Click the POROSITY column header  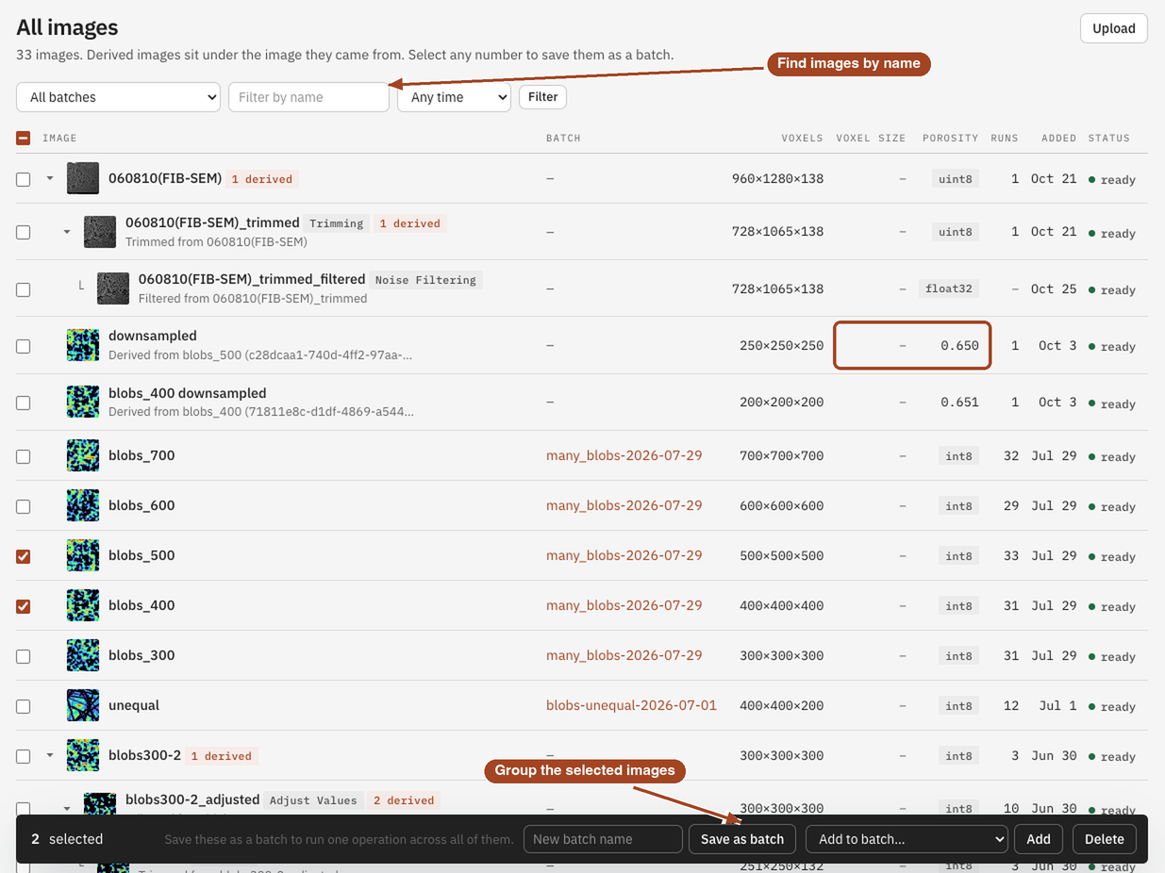[950, 138]
